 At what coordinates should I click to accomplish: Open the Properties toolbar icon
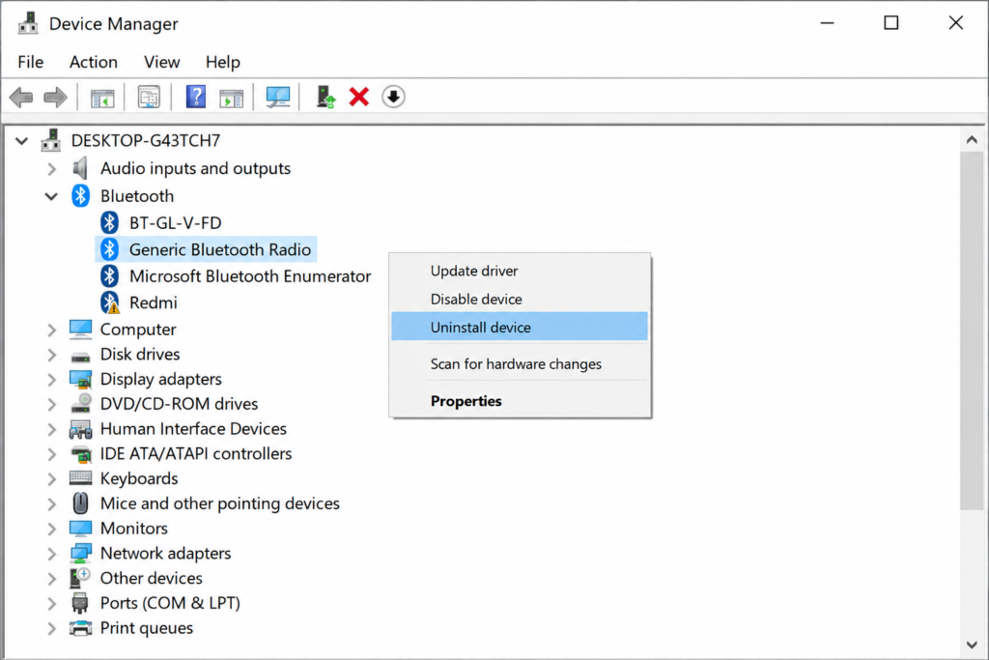point(149,98)
